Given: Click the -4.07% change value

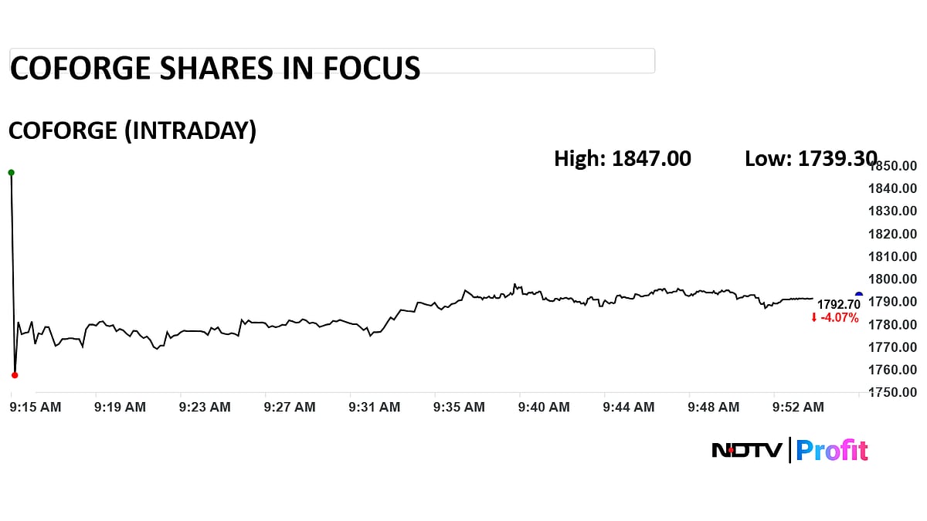Looking at the screenshot, I should pos(839,318).
